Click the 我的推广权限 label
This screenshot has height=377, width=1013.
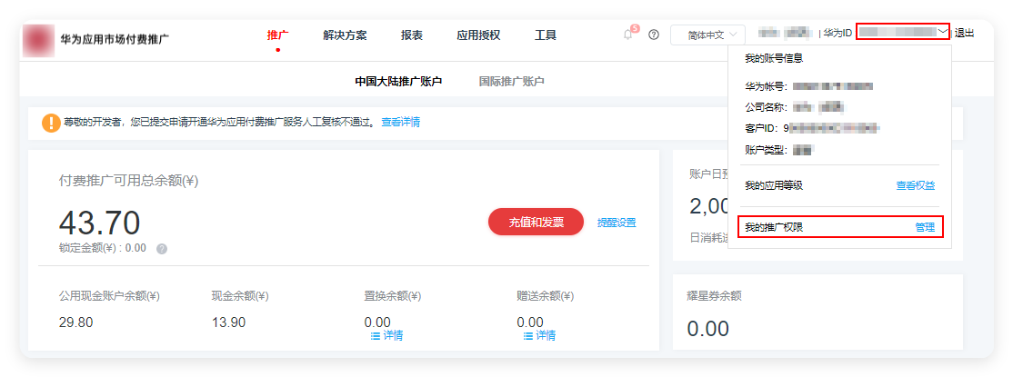774,227
